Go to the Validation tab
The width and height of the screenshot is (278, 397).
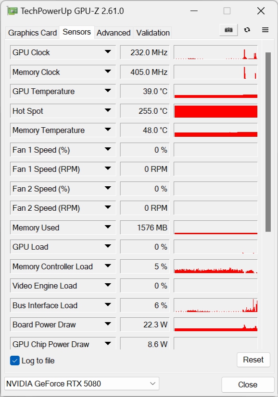coord(152,33)
